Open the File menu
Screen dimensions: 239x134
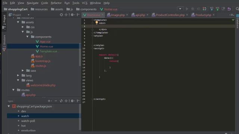pos(5,3)
